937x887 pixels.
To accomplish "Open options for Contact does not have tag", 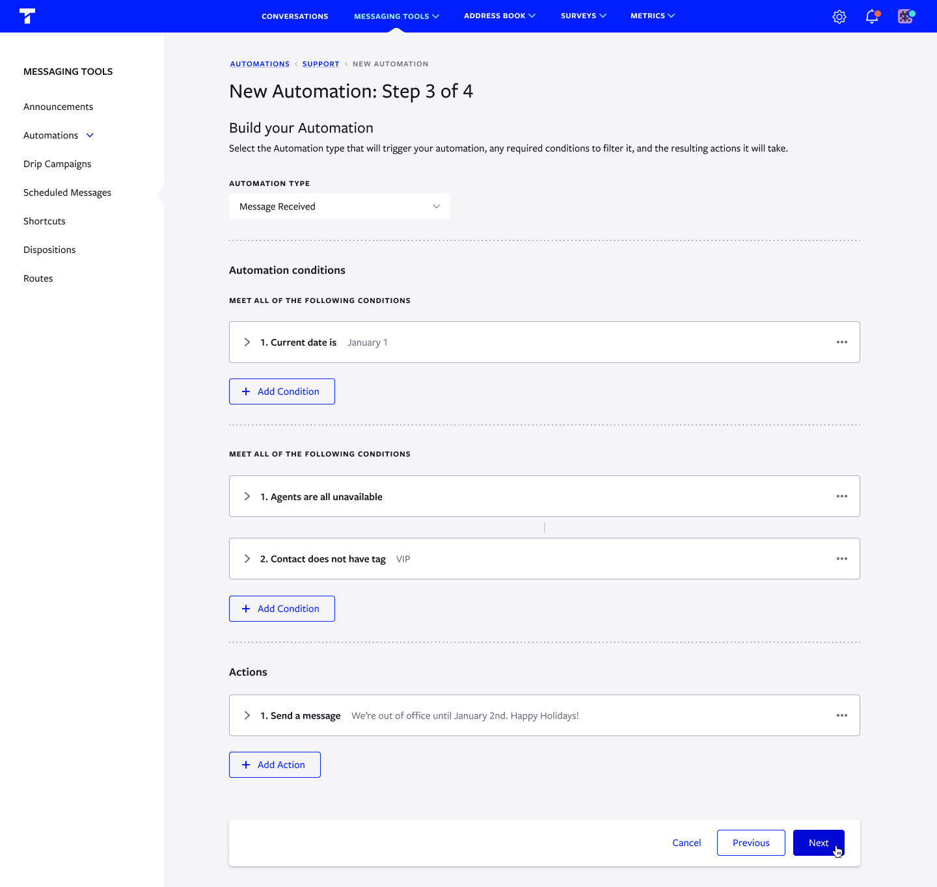I will tap(842, 559).
